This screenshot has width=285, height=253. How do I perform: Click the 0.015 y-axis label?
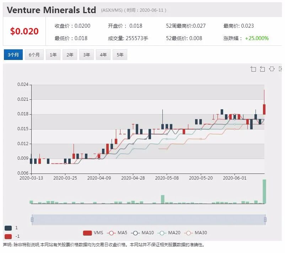(23, 129)
